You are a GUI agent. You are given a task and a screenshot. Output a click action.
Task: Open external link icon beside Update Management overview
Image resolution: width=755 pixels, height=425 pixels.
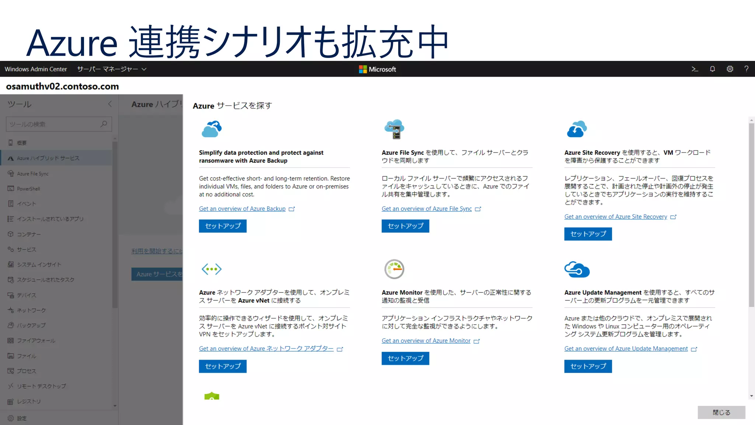click(x=694, y=349)
